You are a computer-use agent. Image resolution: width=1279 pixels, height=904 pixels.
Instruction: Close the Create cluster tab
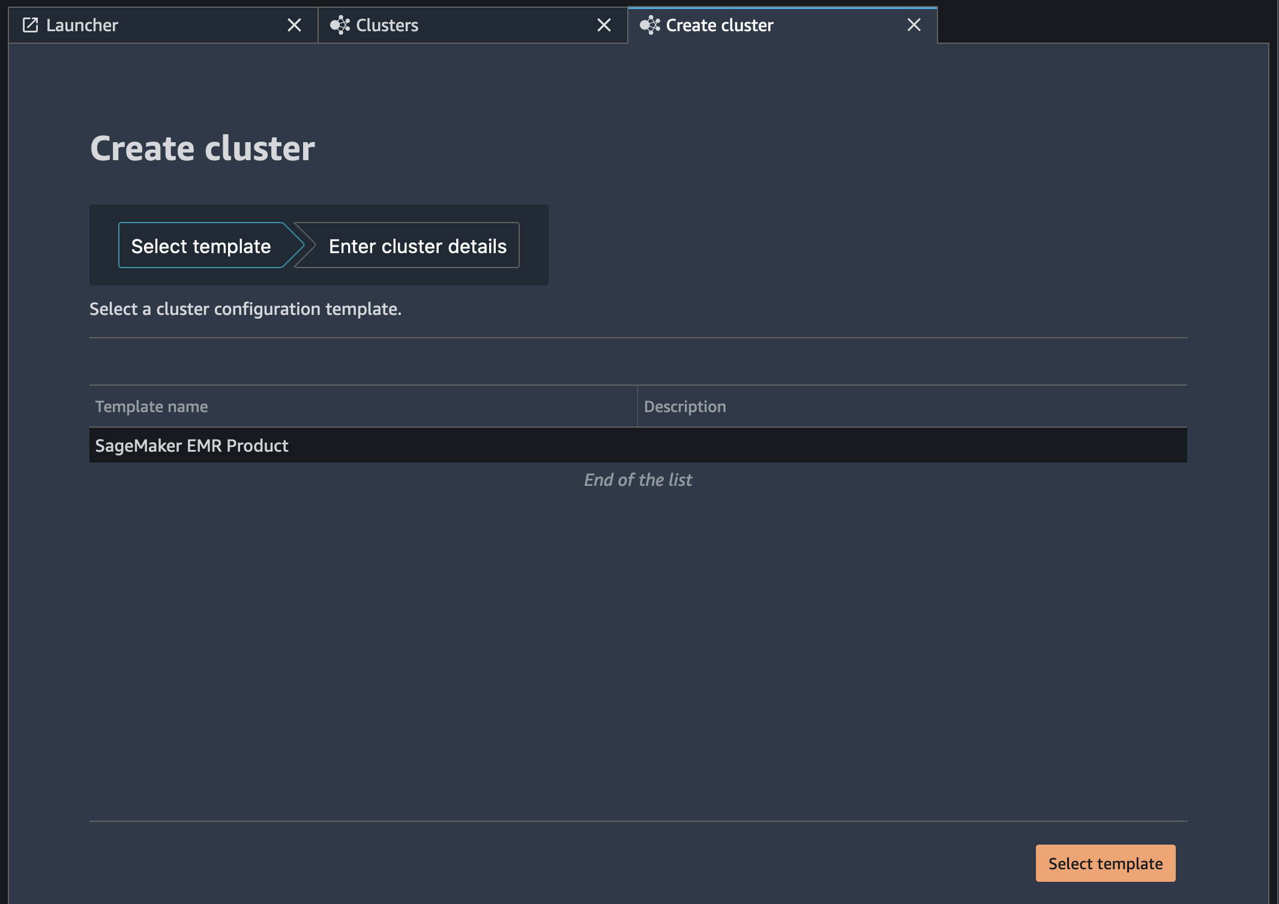[913, 25]
